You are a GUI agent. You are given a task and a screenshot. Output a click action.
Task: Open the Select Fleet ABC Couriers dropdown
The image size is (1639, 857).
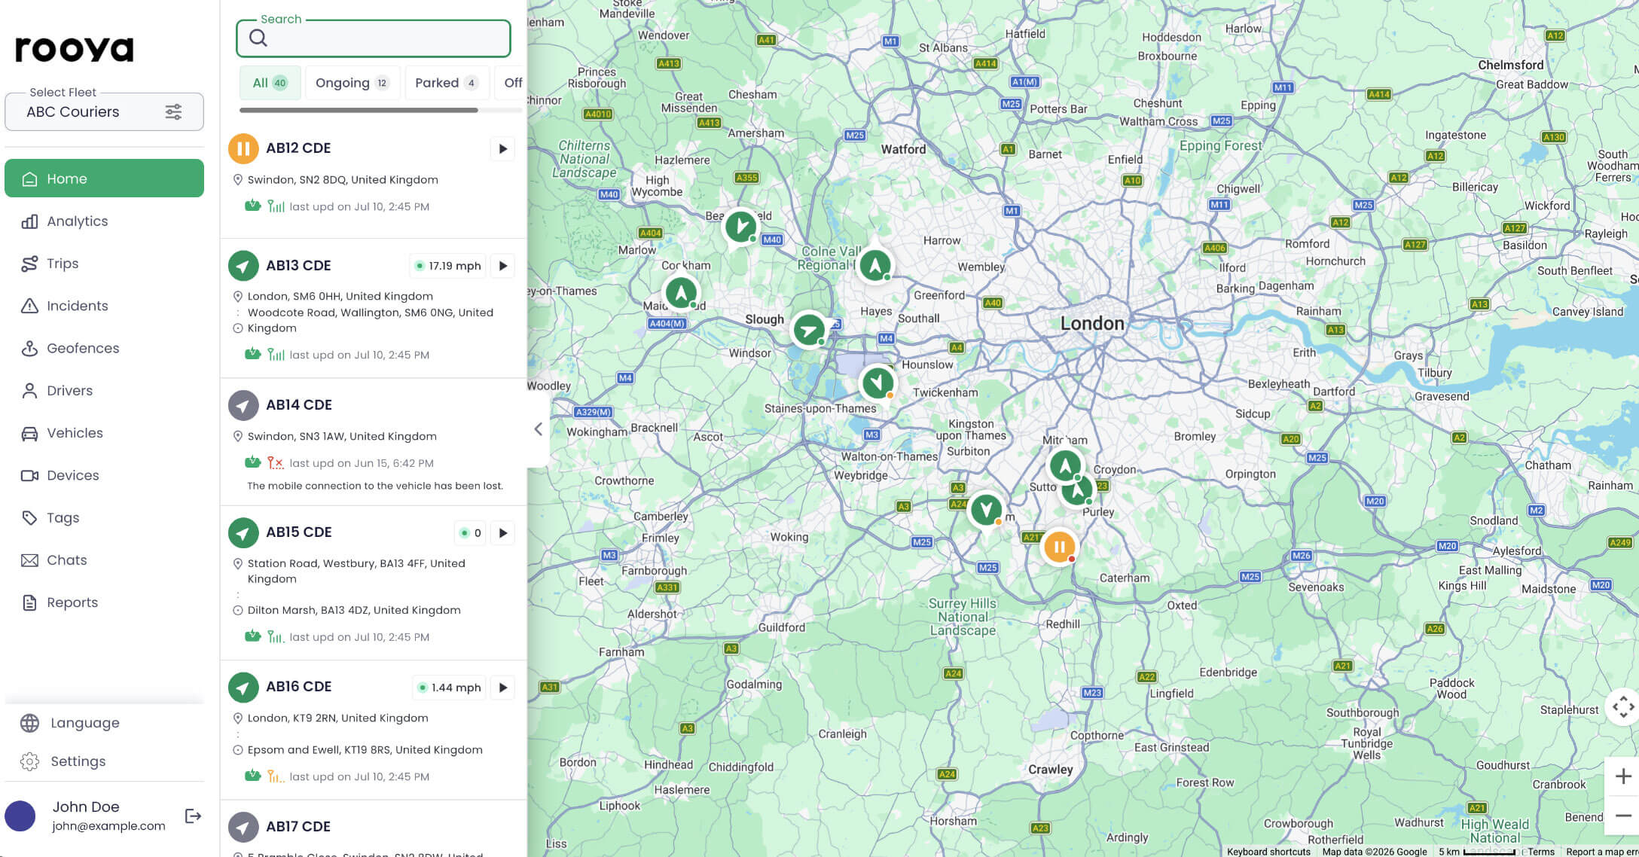click(x=104, y=111)
